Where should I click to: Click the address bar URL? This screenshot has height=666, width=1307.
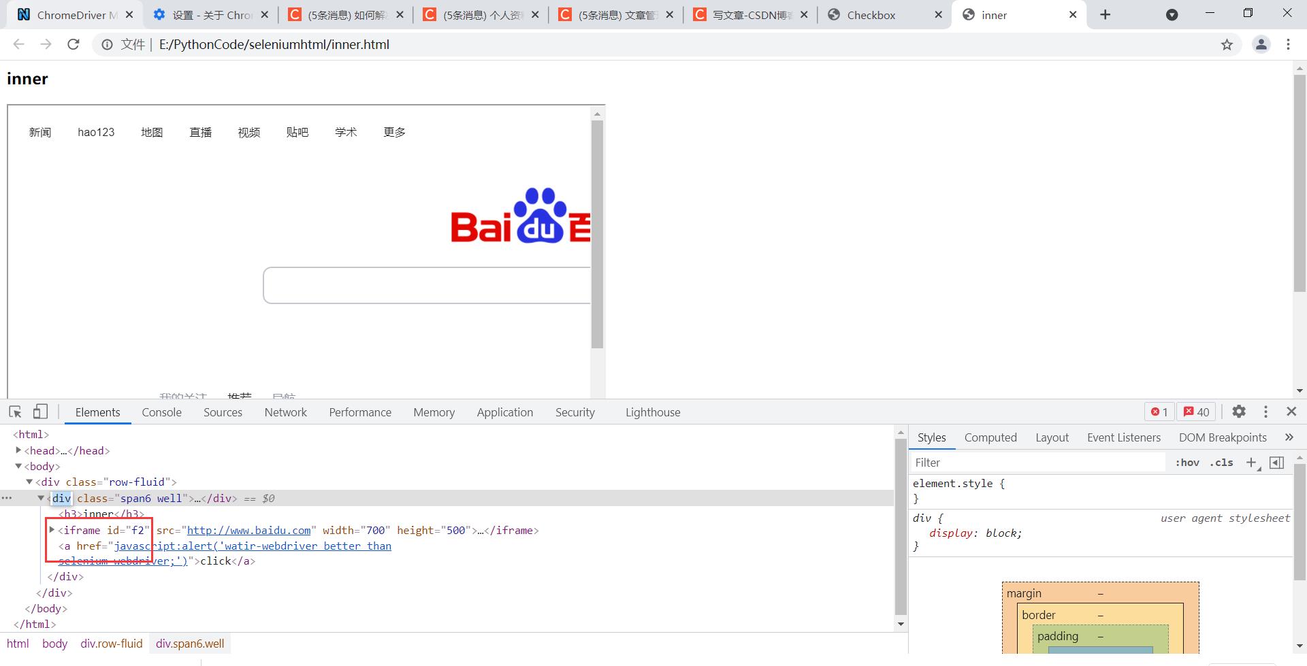point(274,45)
